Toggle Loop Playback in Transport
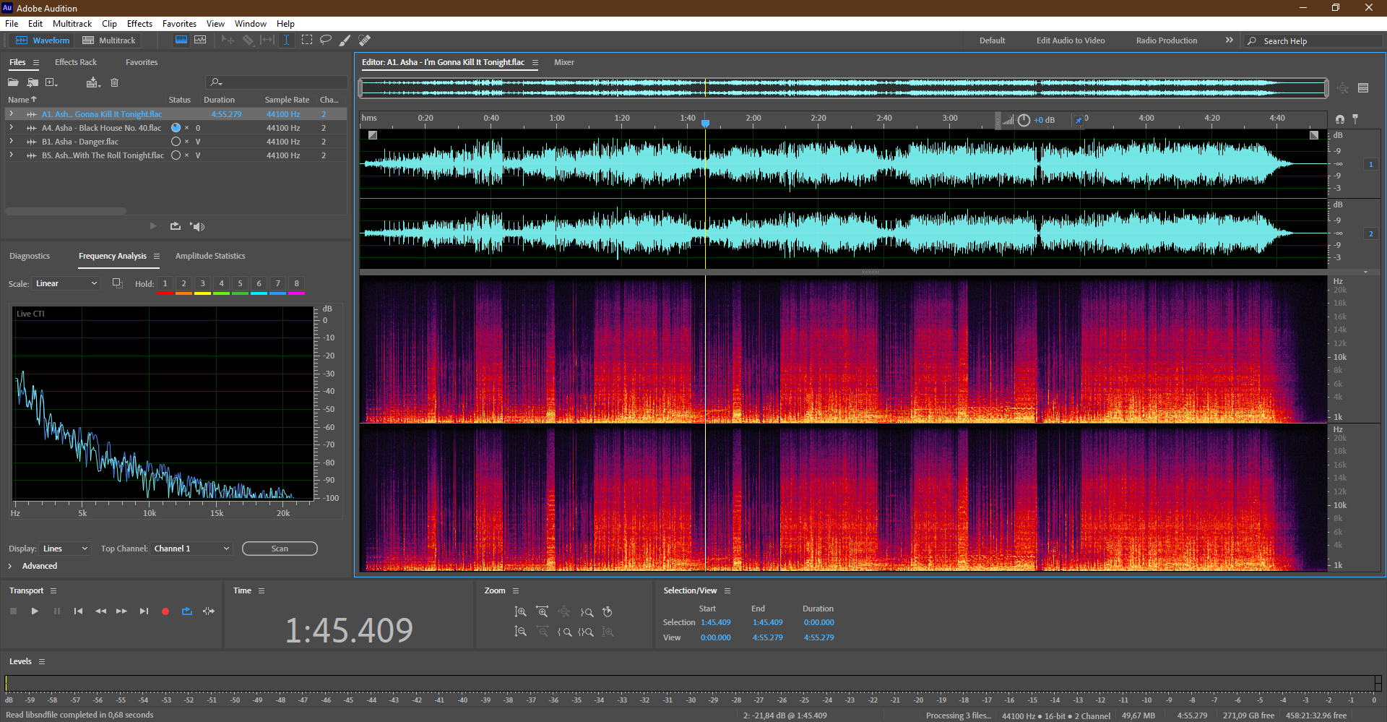Screen dimensions: 1387x722 [187, 611]
